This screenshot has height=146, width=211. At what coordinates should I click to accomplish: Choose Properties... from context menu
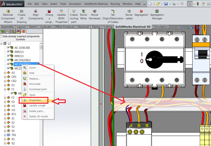[x=36, y=100]
